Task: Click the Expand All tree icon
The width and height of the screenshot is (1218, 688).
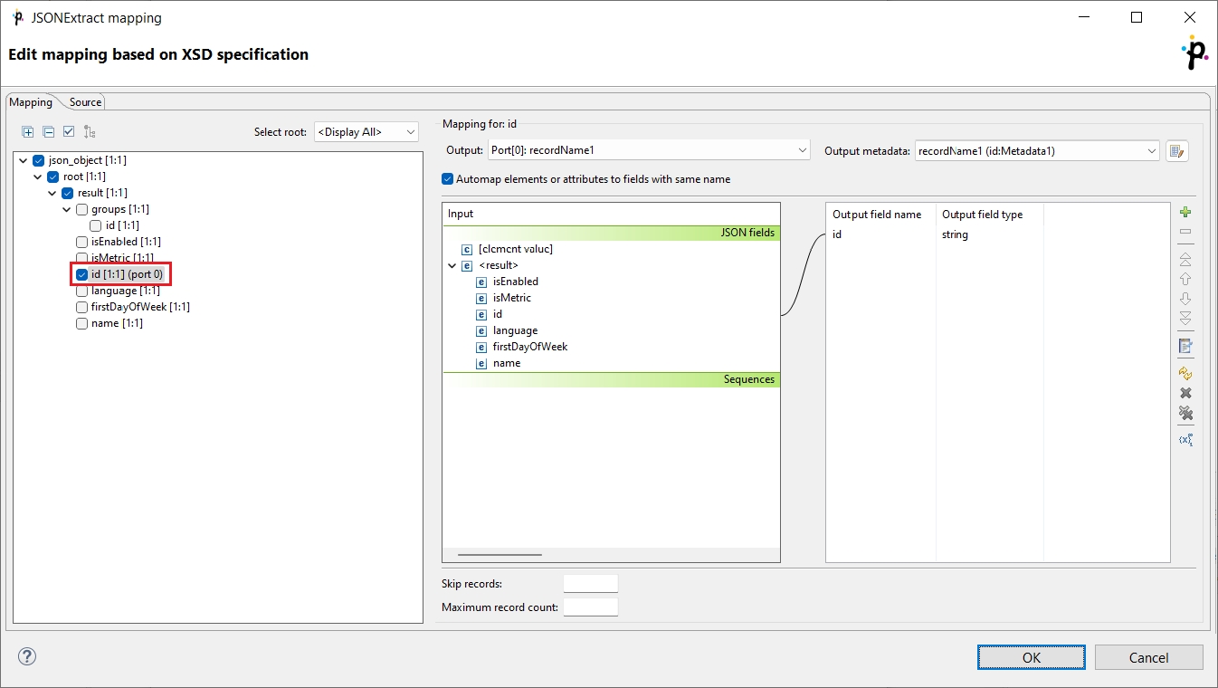Action: pos(28,132)
